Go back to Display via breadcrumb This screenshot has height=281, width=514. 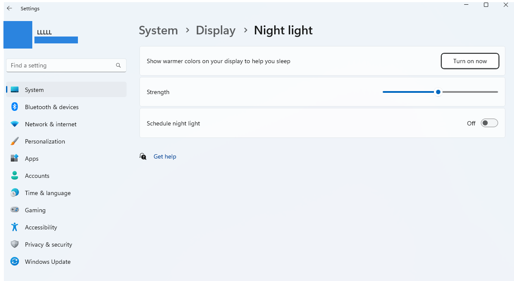click(216, 31)
